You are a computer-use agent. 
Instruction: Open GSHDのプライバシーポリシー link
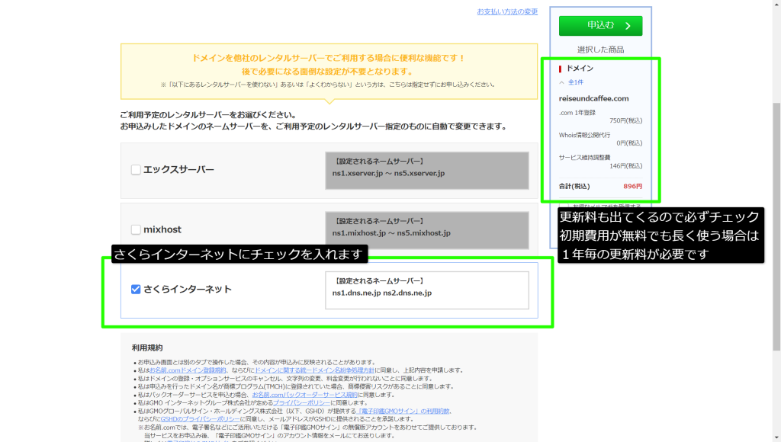tap(200, 419)
